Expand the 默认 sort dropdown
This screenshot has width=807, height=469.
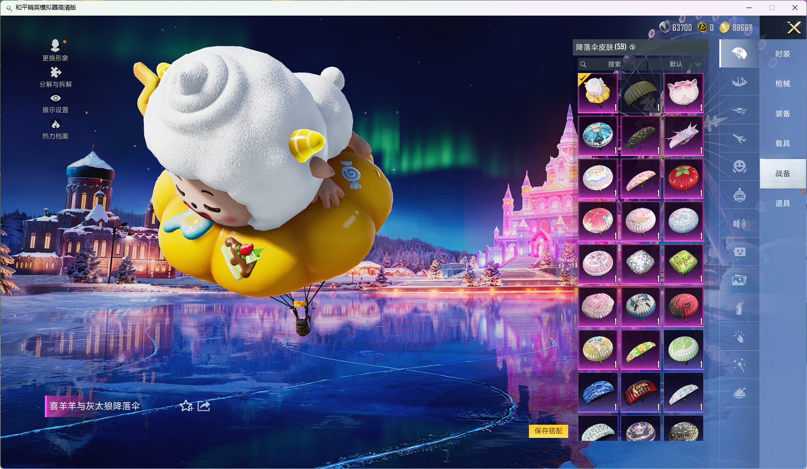tap(685, 64)
